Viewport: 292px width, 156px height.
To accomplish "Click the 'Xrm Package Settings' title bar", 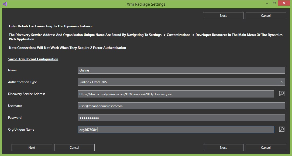I will point(146,4).
